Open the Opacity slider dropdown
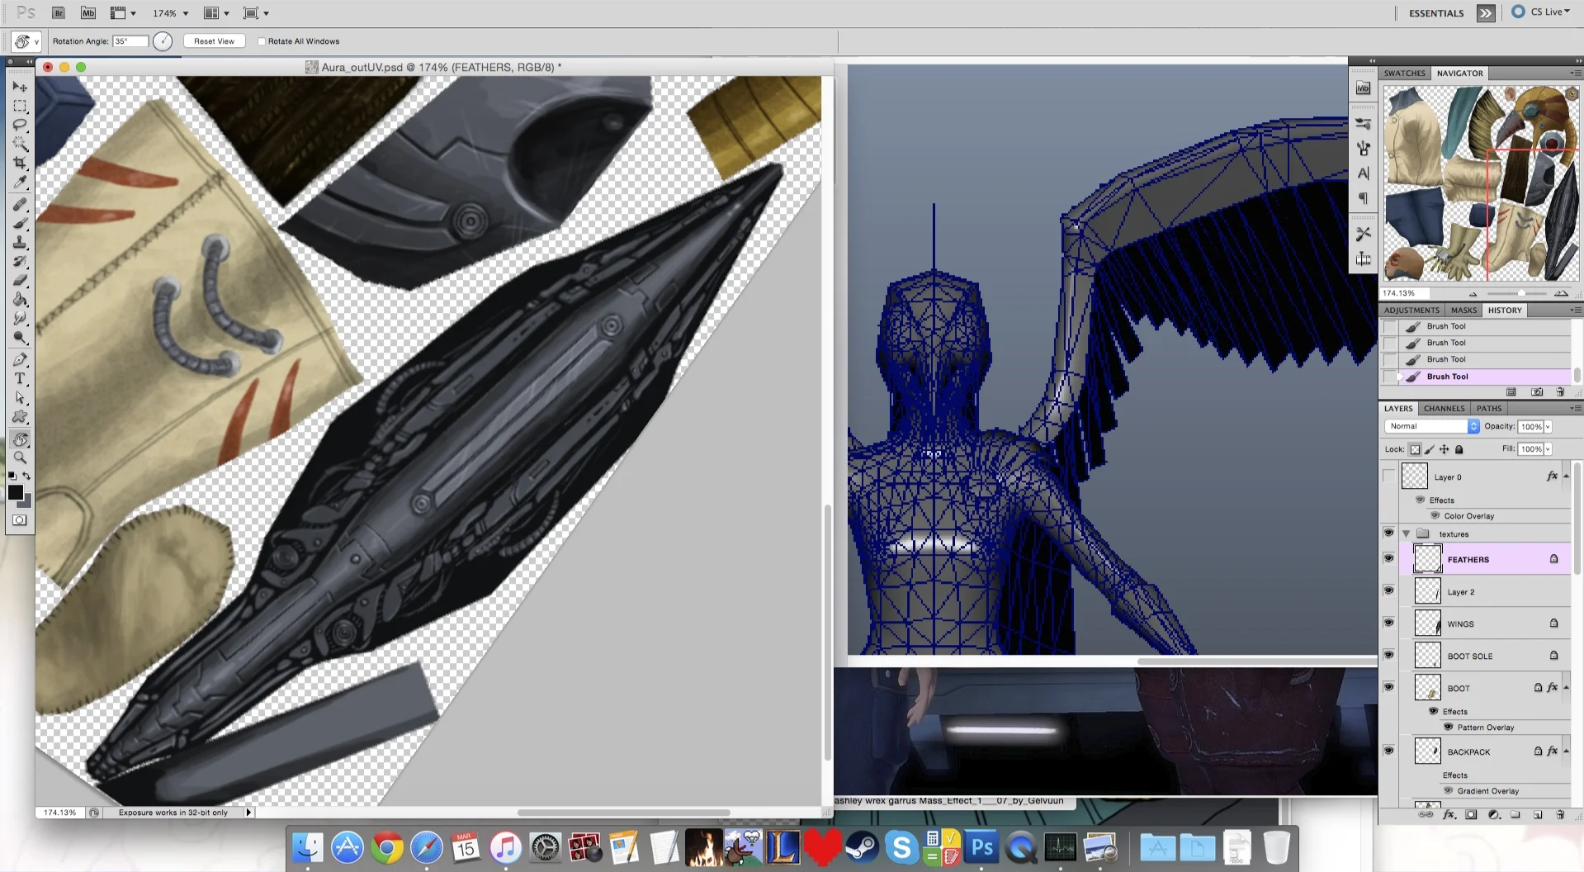Screen dimensions: 1584x872 pos(1548,427)
